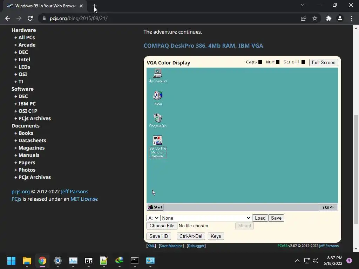Viewport: 359px width, 269px height.
Task: Open Windows Start menu on taskbar
Action: coord(11,261)
